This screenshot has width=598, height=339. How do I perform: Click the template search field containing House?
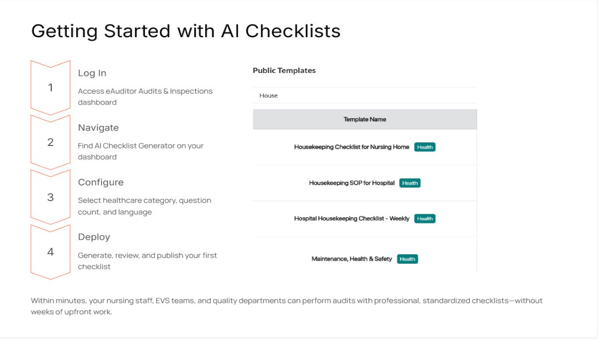point(365,96)
